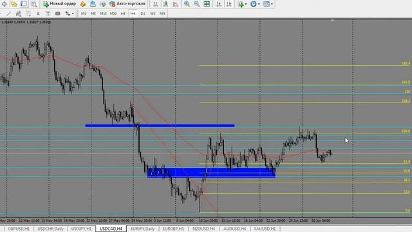The width and height of the screenshot is (412, 232).
Task: Select the text label T tool
Action: [48, 14]
